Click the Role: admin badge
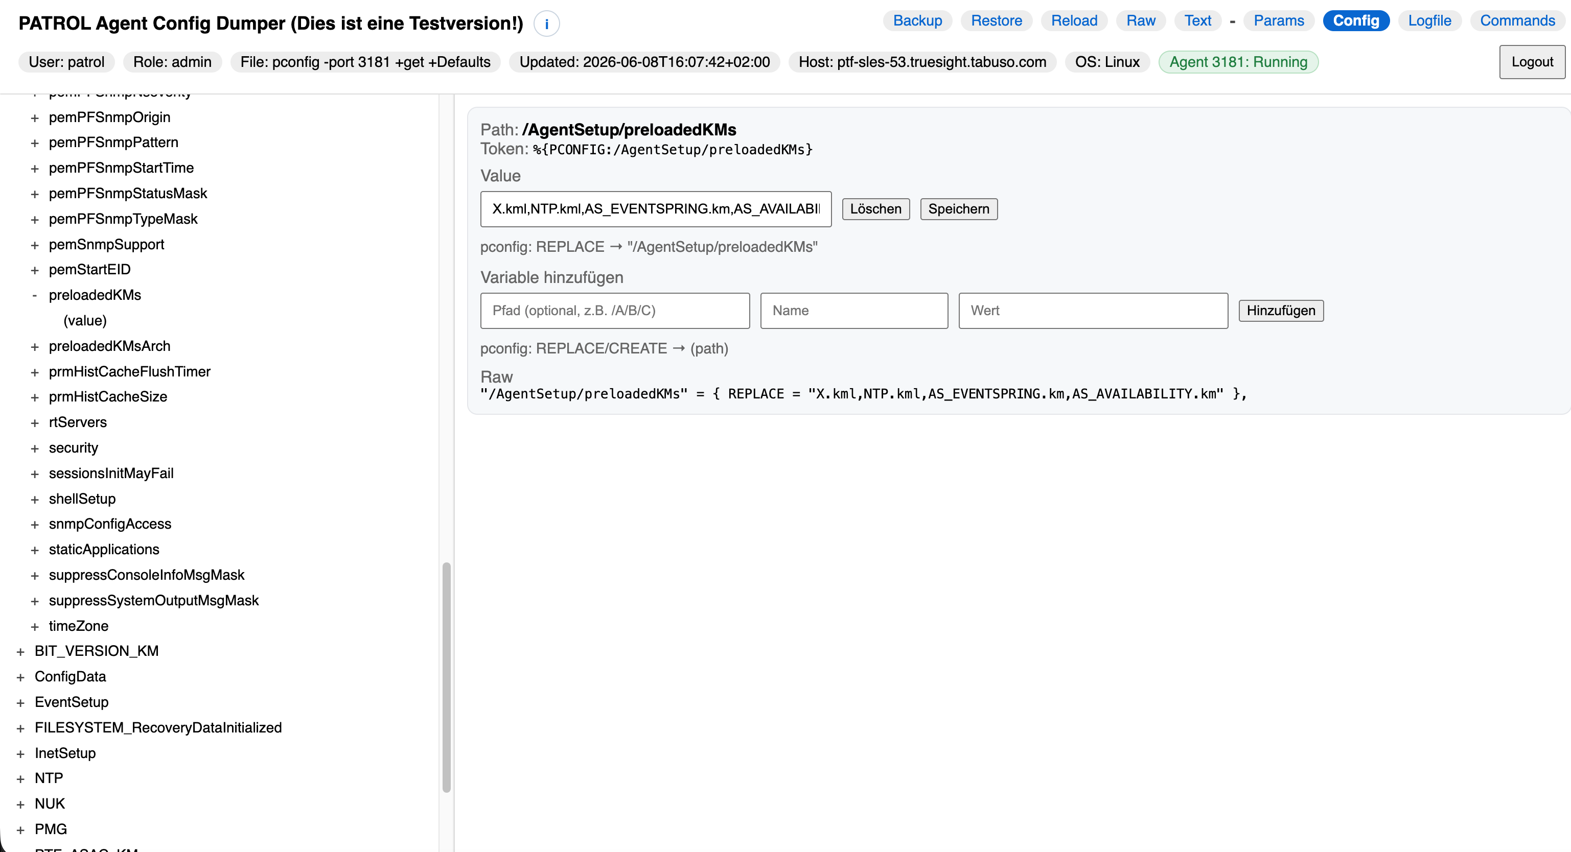The height and width of the screenshot is (852, 1571). click(173, 62)
